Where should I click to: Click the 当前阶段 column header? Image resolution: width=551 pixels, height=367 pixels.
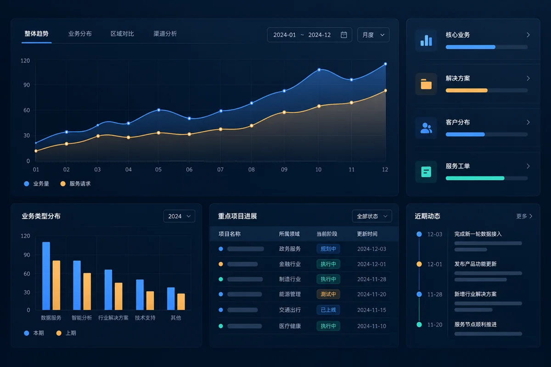(x=327, y=234)
